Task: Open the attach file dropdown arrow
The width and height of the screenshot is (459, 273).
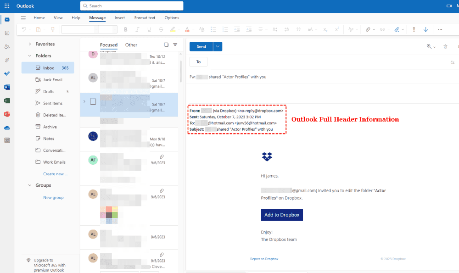Action: pyautogui.click(x=374, y=29)
